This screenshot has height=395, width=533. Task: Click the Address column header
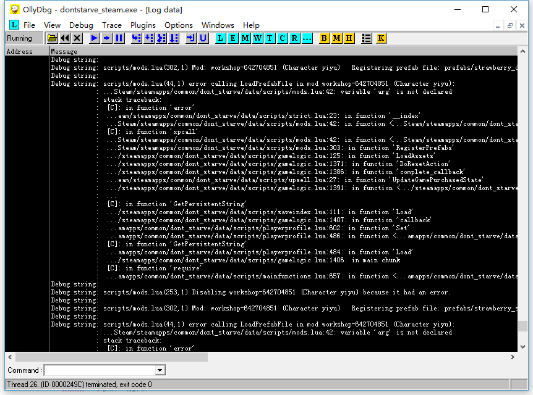click(27, 51)
